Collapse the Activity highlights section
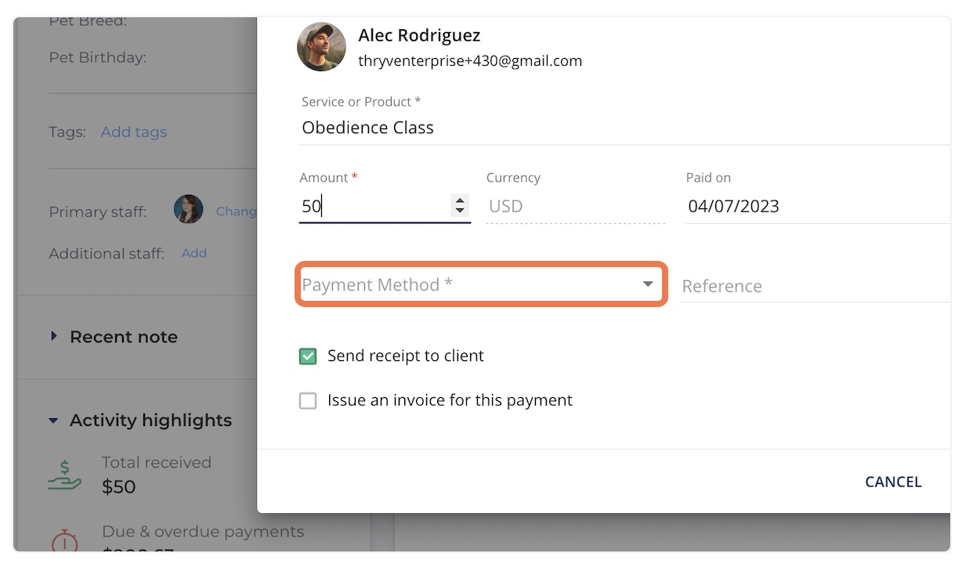This screenshot has width=973, height=564. pos(53,421)
